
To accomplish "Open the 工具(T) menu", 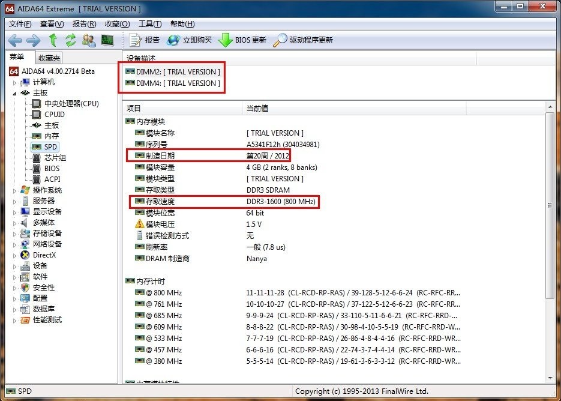I will pyautogui.click(x=149, y=24).
